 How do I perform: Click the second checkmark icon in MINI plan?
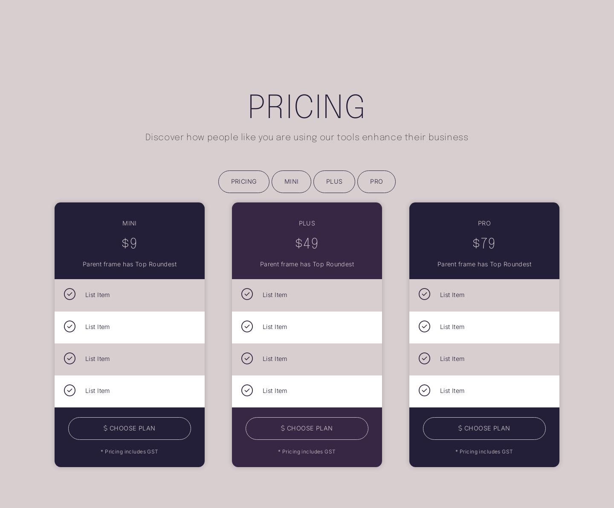click(70, 326)
